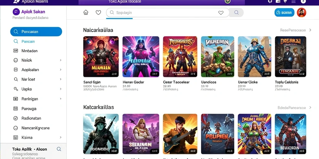Image resolution: width=319 pixels, height=159 pixels.
Task: Click the Raninigan sidebar icon
Action: [x=16, y=99]
